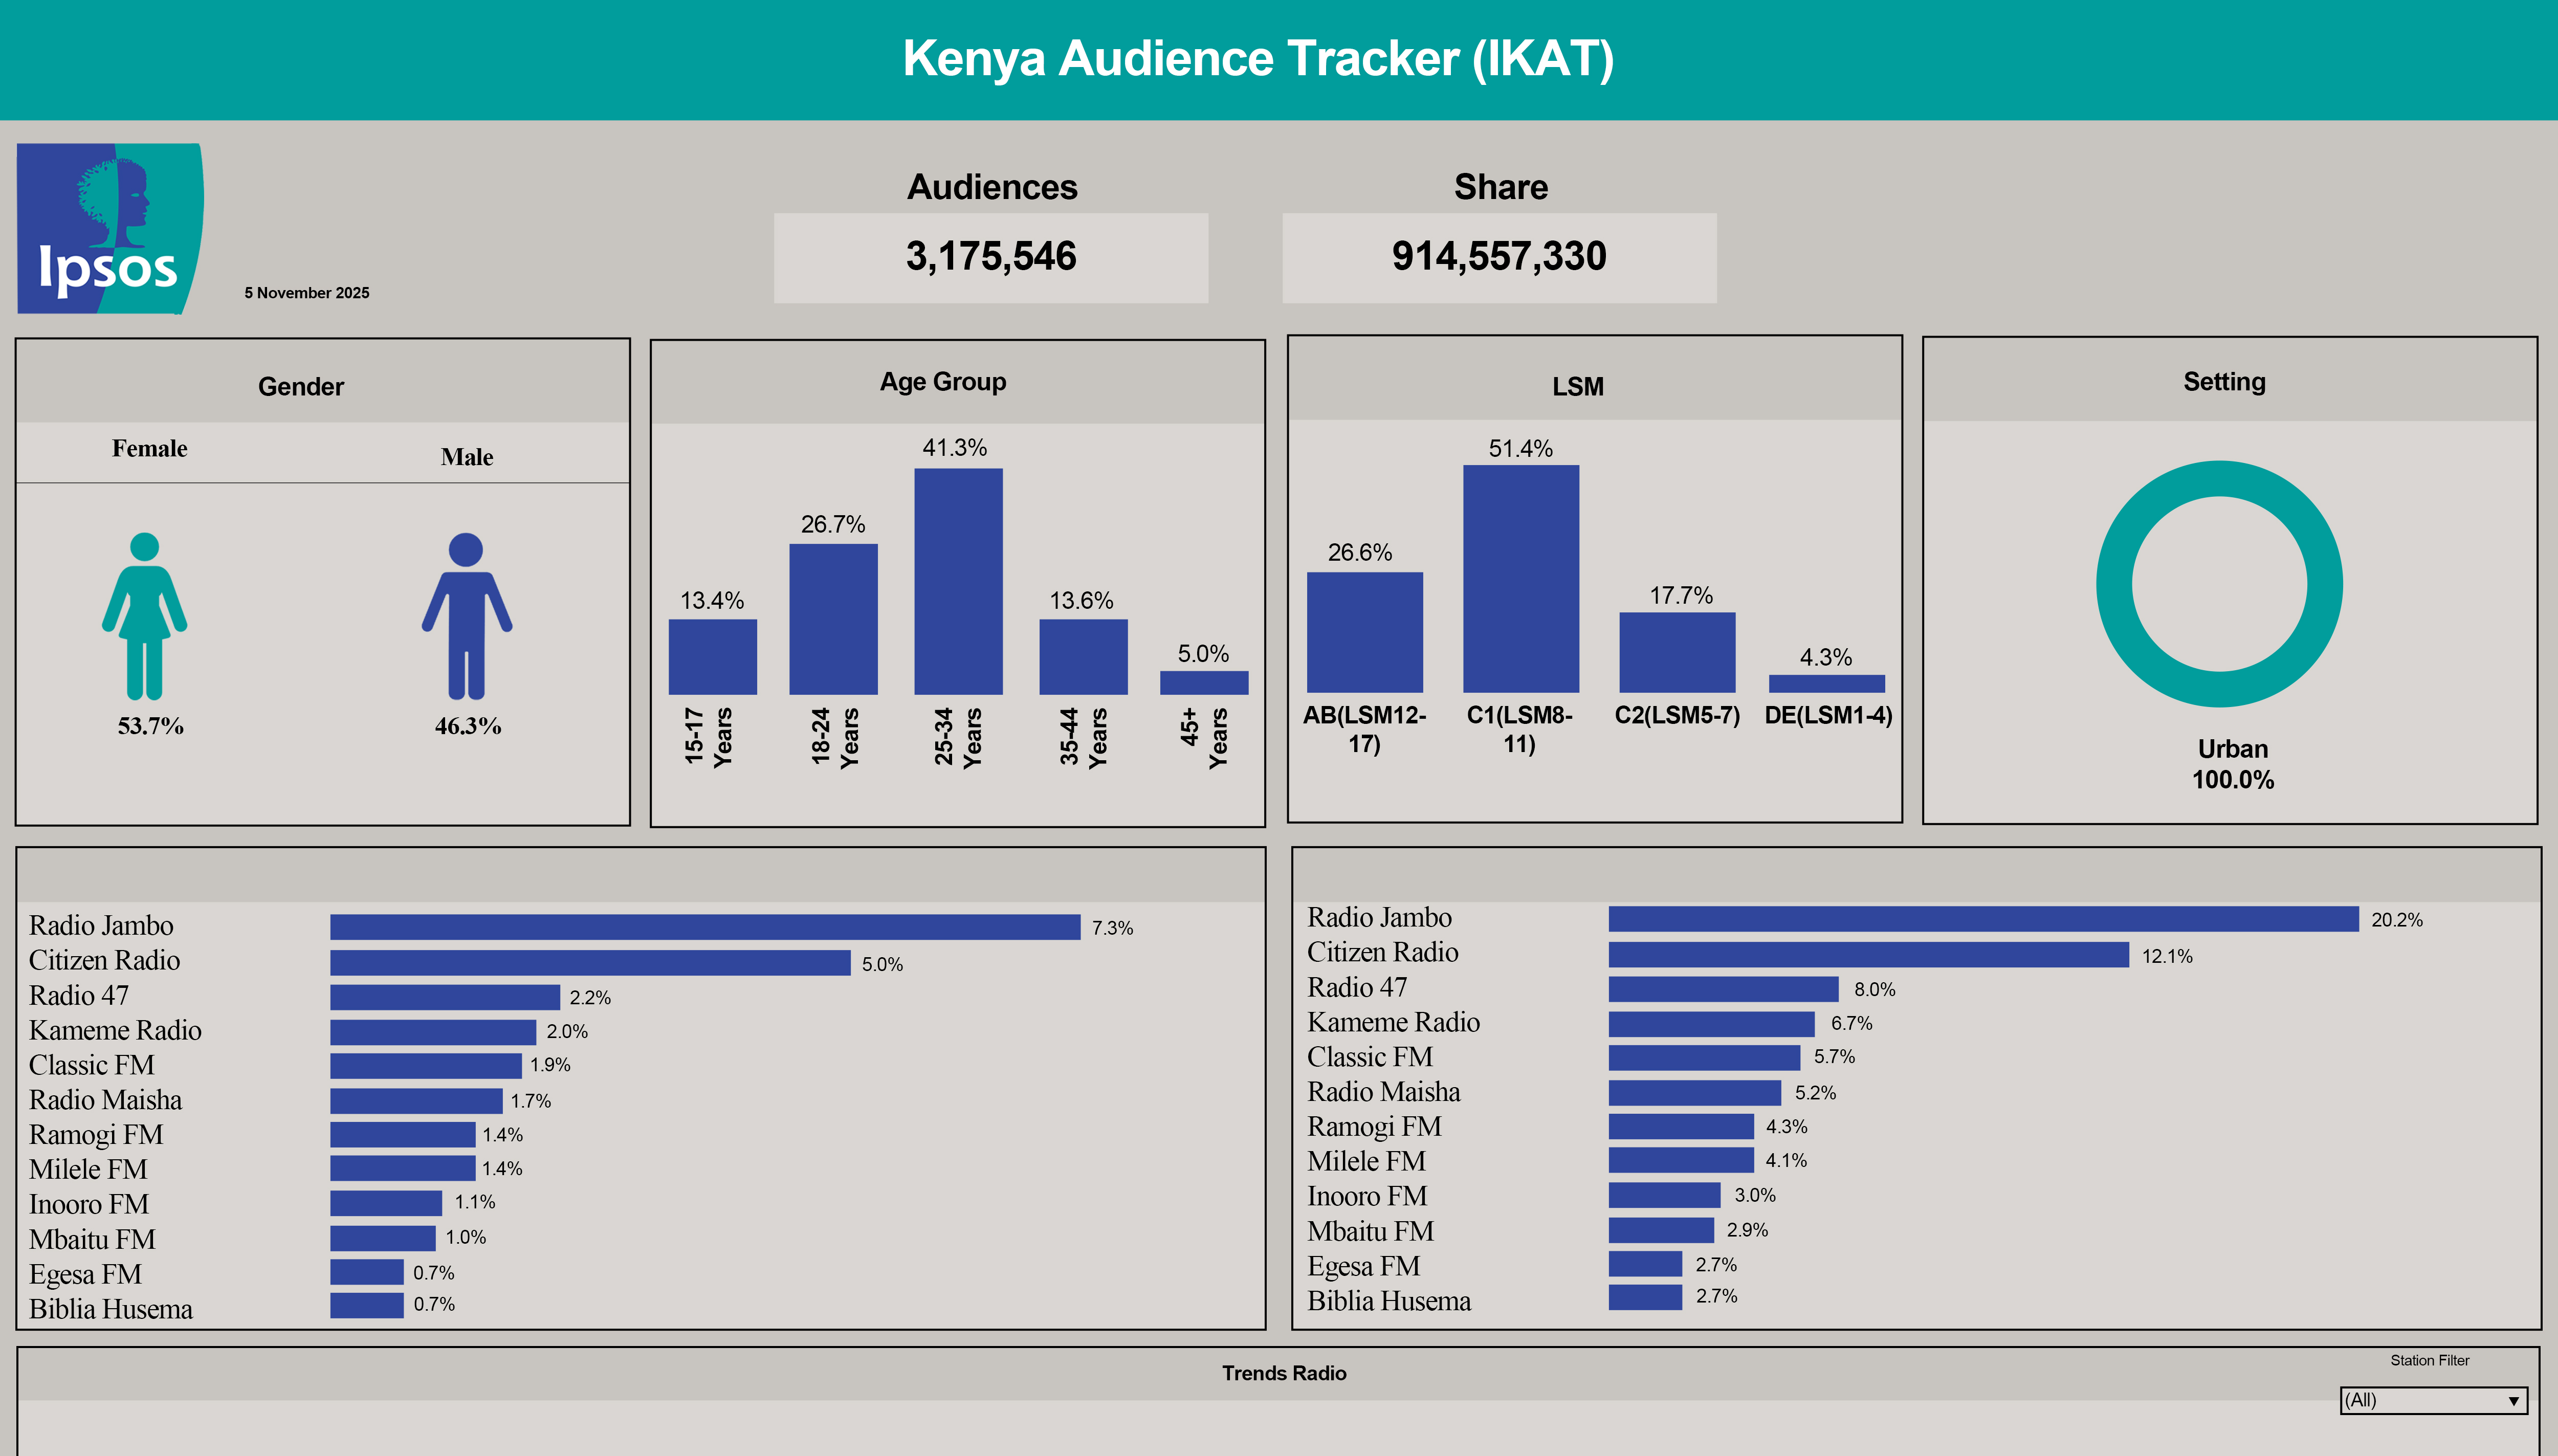Image resolution: width=2558 pixels, height=1456 pixels.
Task: Click the Ipsos logo
Action: pos(110,228)
